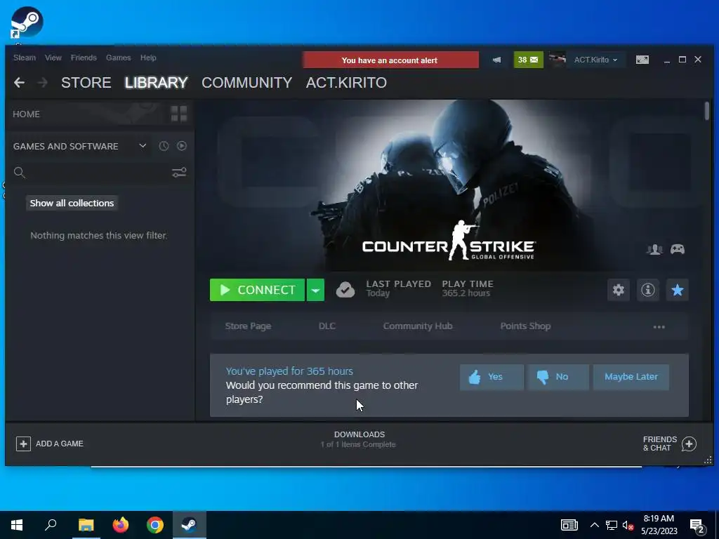Click the Steam taskbar button
This screenshot has width=719, height=539.
[190, 525]
